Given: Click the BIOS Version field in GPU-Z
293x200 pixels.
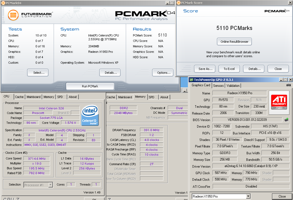Looking at the screenshot, I should [x=247, y=120].
